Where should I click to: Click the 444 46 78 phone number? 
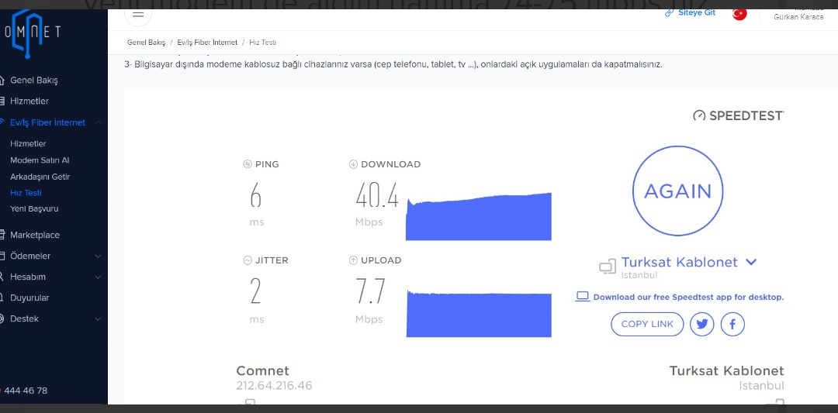pyautogui.click(x=26, y=391)
